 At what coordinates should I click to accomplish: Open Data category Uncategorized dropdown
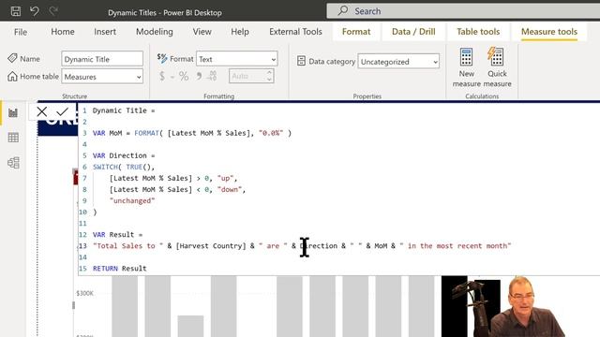[398, 61]
